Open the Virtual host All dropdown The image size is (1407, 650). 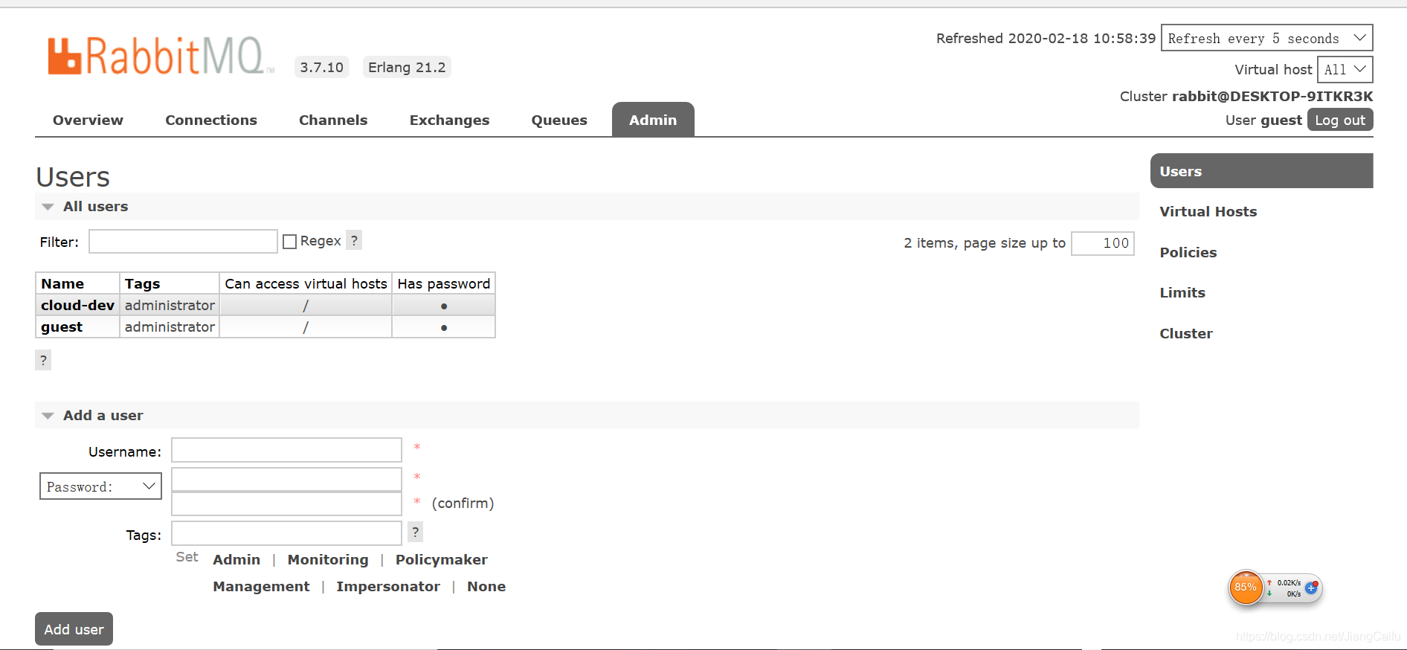[1345, 69]
